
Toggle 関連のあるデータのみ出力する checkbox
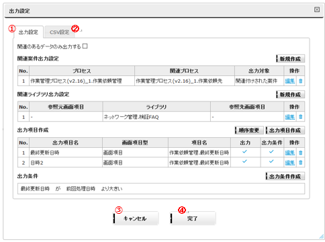point(85,46)
